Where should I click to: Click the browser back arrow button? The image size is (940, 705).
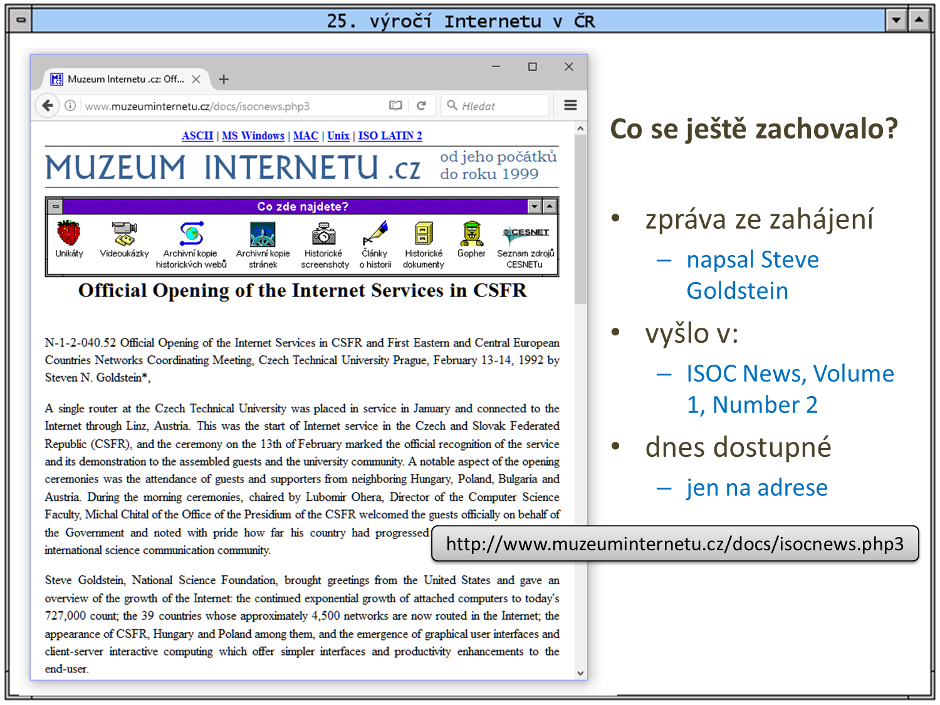coord(48,105)
